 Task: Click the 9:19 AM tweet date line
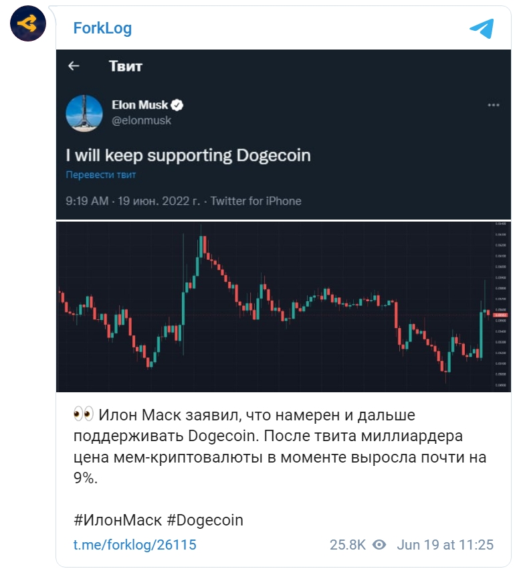[183, 201]
